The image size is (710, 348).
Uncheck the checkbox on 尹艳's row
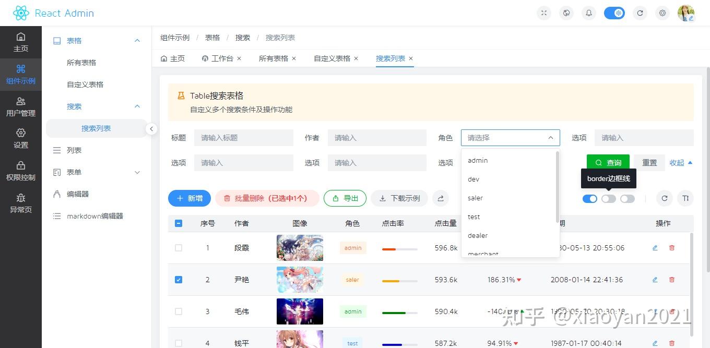179,280
